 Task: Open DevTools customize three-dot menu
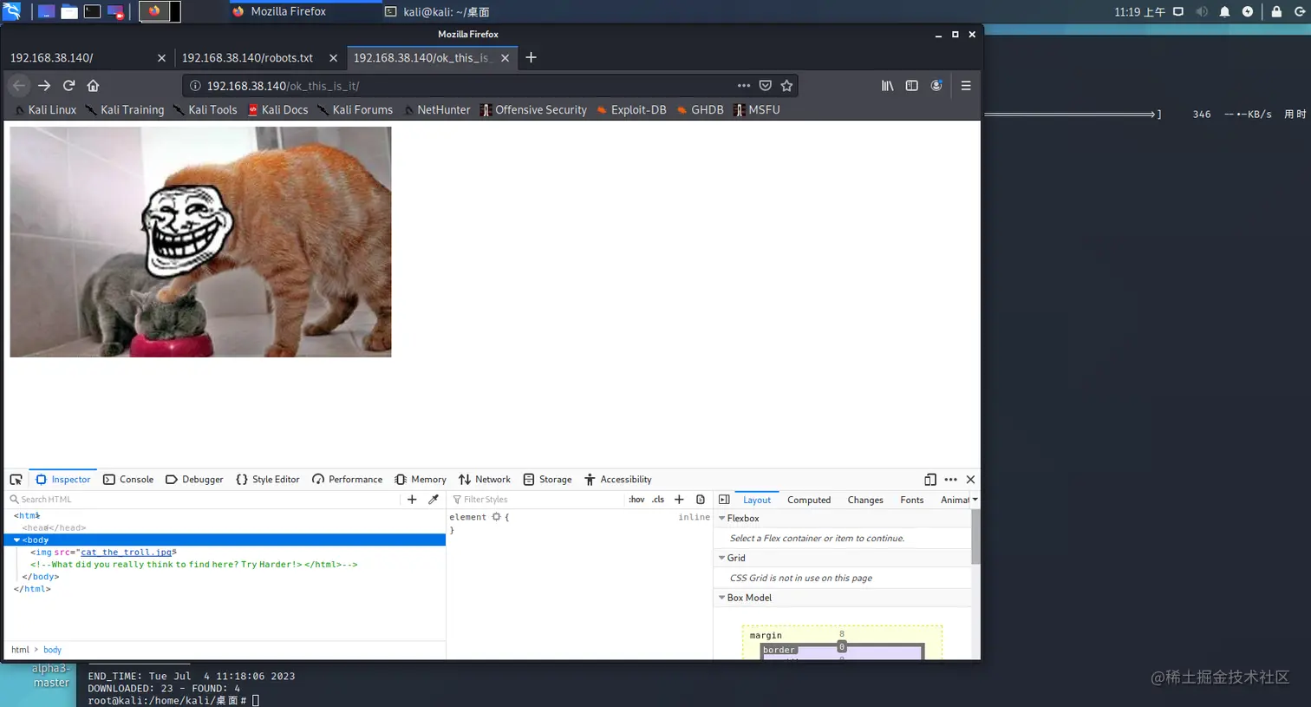pyautogui.click(x=950, y=480)
